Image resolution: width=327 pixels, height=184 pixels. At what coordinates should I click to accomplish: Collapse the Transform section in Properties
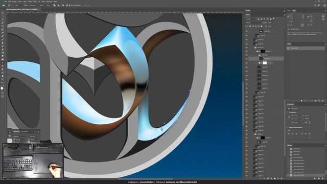(288, 112)
